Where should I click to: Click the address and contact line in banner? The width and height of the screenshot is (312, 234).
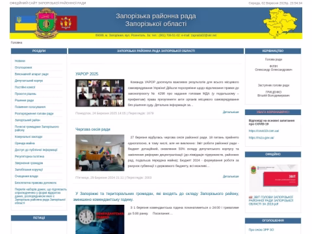156,35
